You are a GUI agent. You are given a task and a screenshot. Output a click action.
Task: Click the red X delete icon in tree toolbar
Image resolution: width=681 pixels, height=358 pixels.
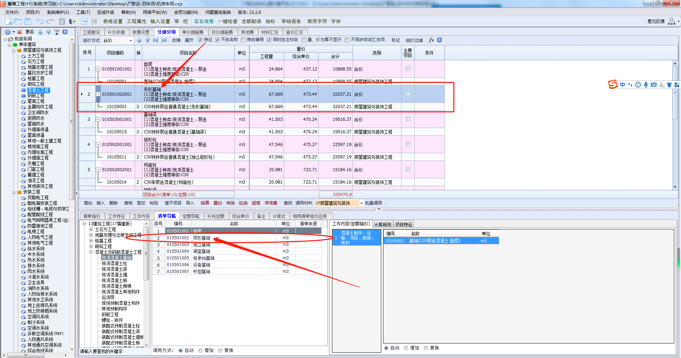pos(20,32)
